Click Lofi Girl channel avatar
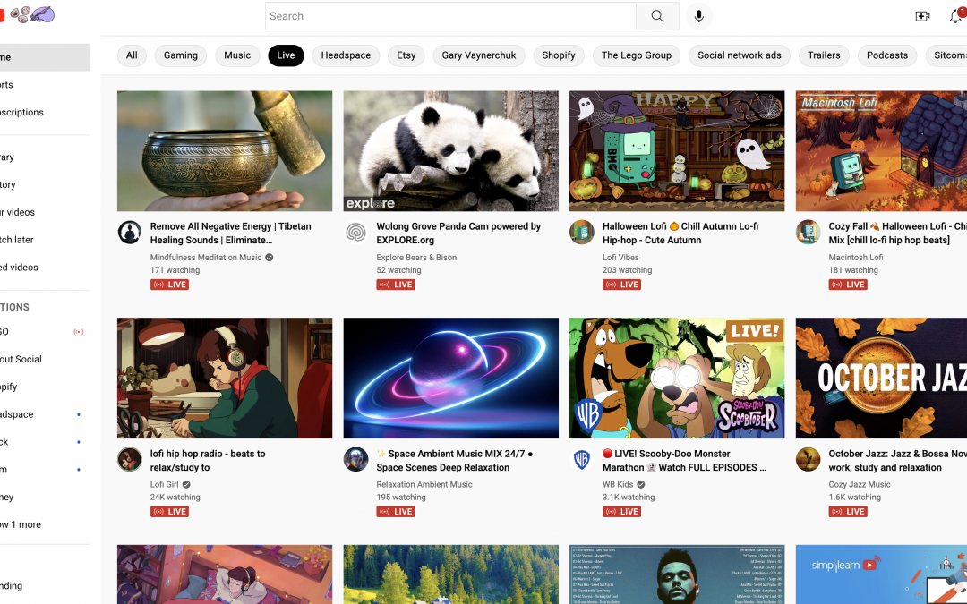 pyautogui.click(x=130, y=460)
